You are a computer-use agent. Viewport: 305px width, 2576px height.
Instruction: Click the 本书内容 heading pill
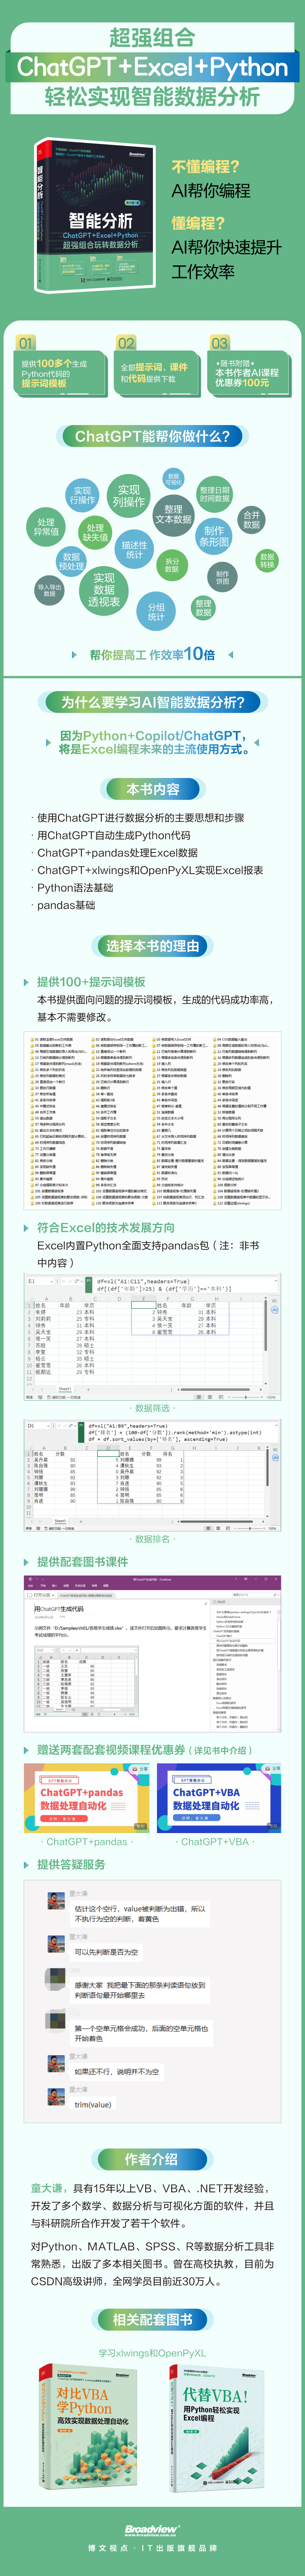(152, 789)
